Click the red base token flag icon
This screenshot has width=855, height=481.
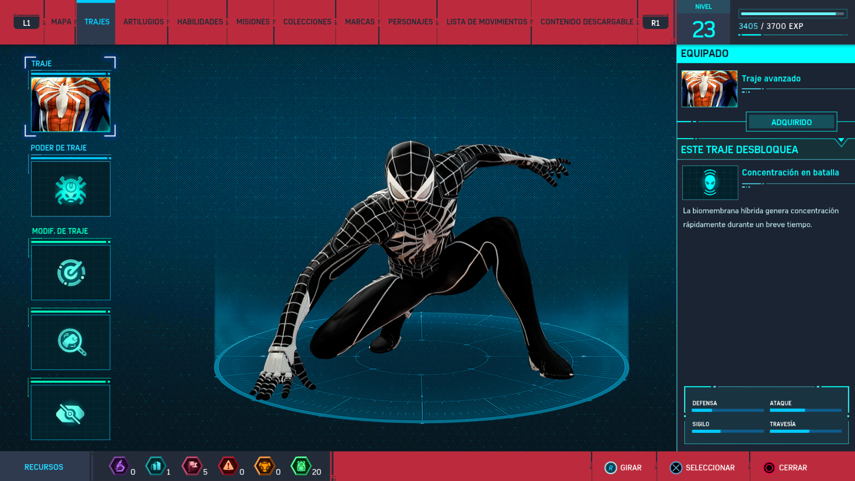click(192, 466)
